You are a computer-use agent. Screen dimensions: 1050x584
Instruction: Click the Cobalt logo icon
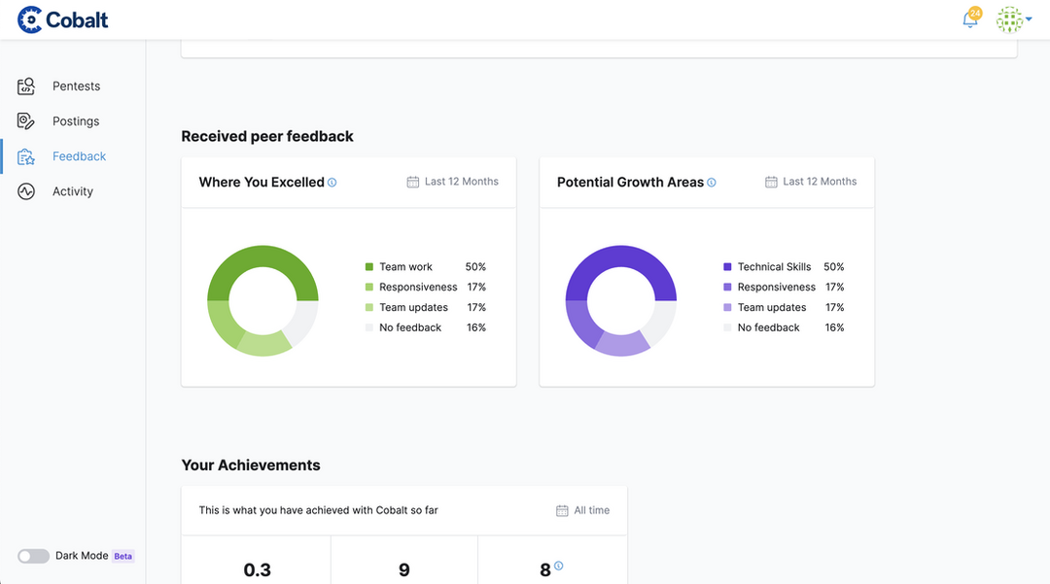point(30,19)
